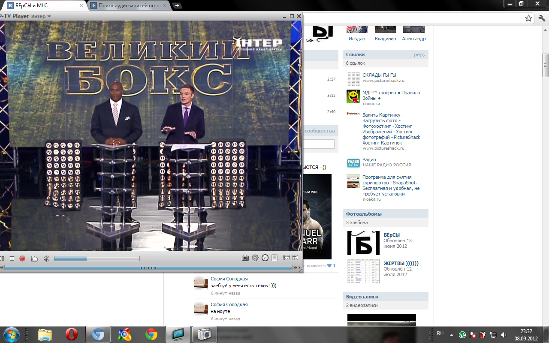This screenshot has height=343, width=549.
Task: Toggle the channel list icon
Action: [x=274, y=258]
